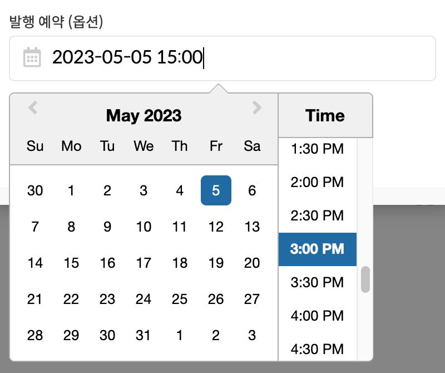The width and height of the screenshot is (445, 373).
Task: Pick the 4:30 PM time option
Action: click(317, 349)
